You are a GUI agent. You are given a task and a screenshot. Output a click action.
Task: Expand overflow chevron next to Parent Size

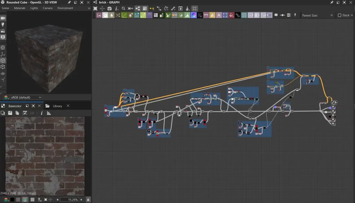pyautogui.click(x=331, y=15)
